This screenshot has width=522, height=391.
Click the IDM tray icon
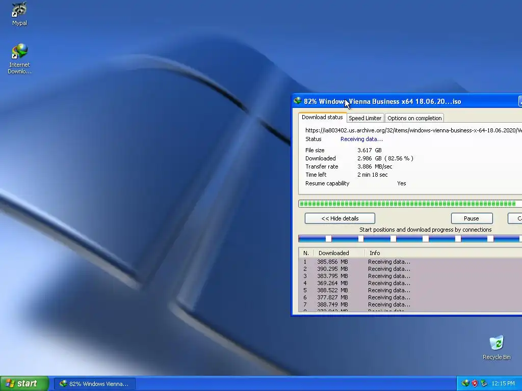[x=465, y=383]
